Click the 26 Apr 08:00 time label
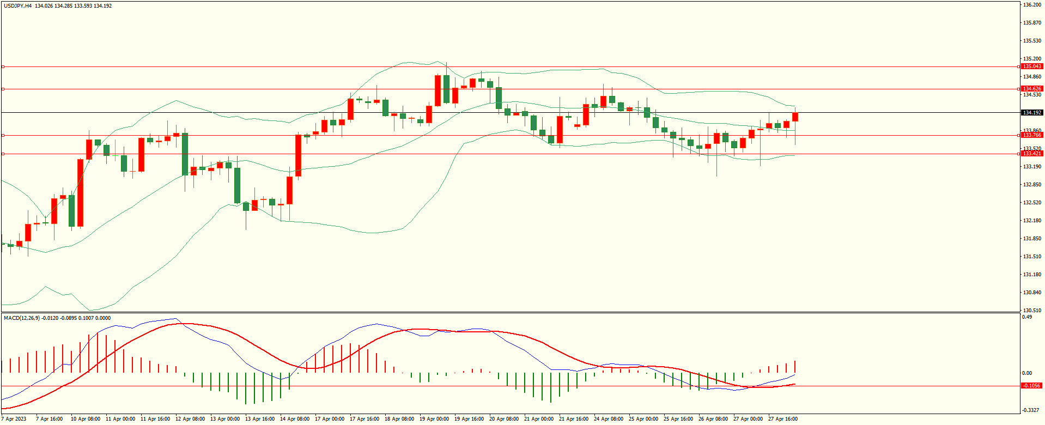 713,419
